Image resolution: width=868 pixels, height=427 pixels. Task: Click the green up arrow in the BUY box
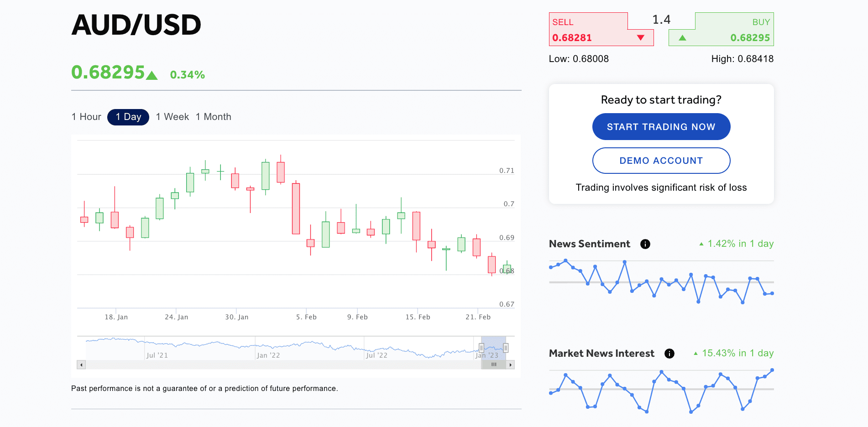point(682,38)
